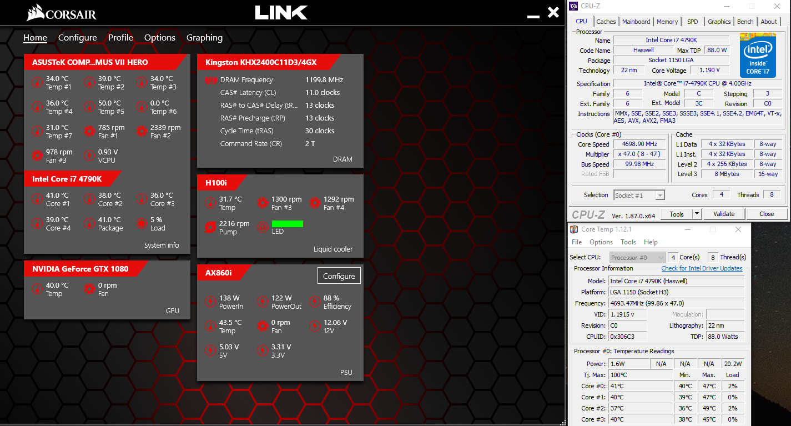This screenshot has width=791, height=426.
Task: Select the CPU Load icon showing 5 %
Action: pyautogui.click(x=142, y=224)
